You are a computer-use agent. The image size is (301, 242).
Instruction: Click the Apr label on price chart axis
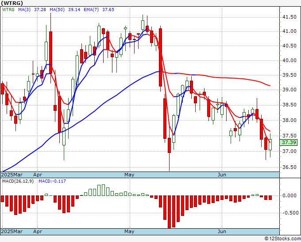click(x=38, y=175)
